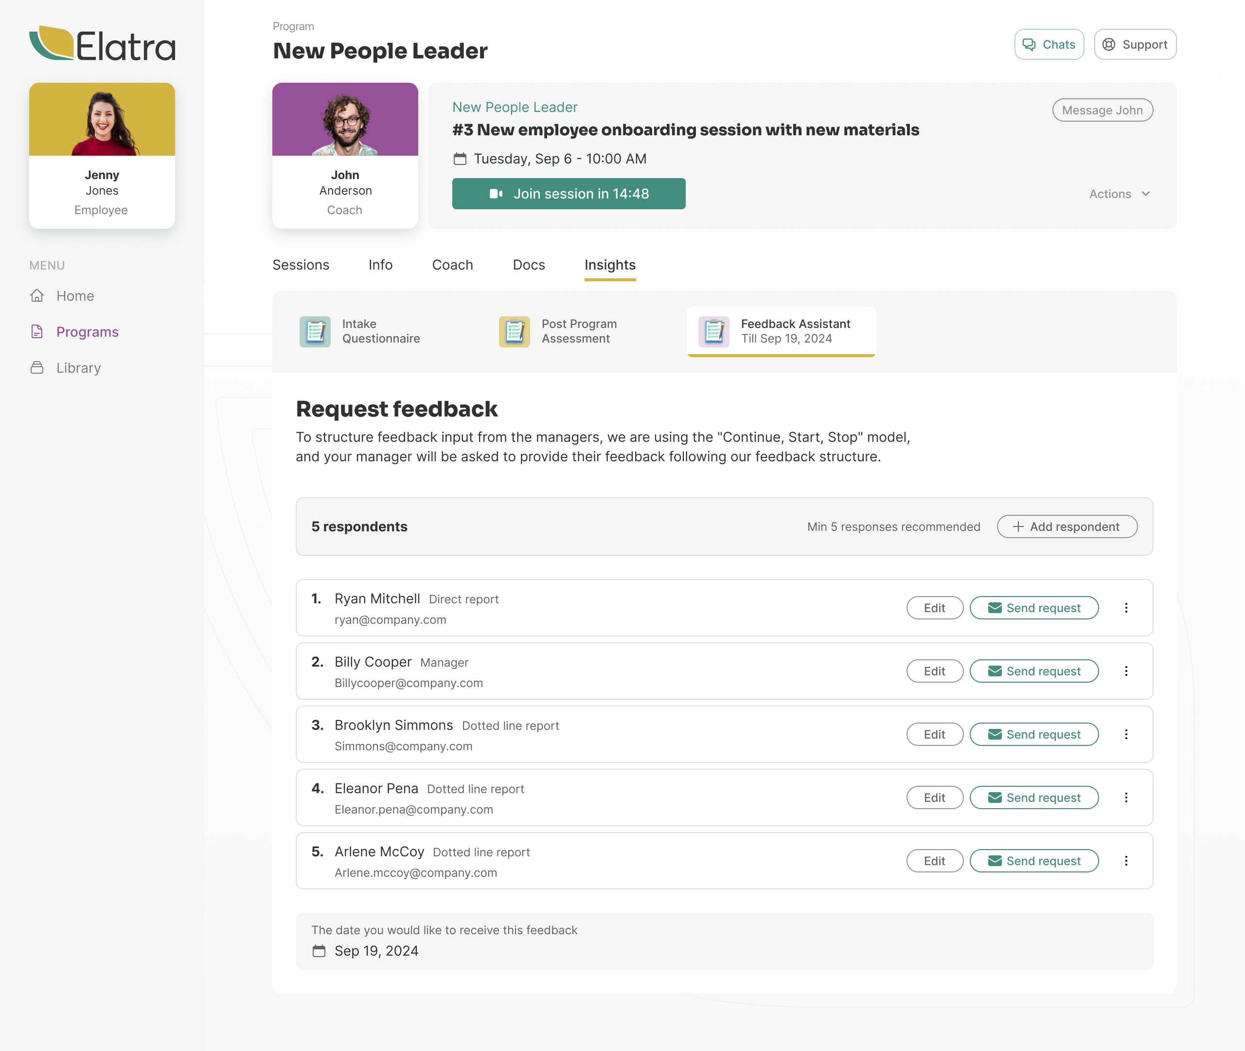
Task: Switch to the Sessions tab
Action: 301,265
